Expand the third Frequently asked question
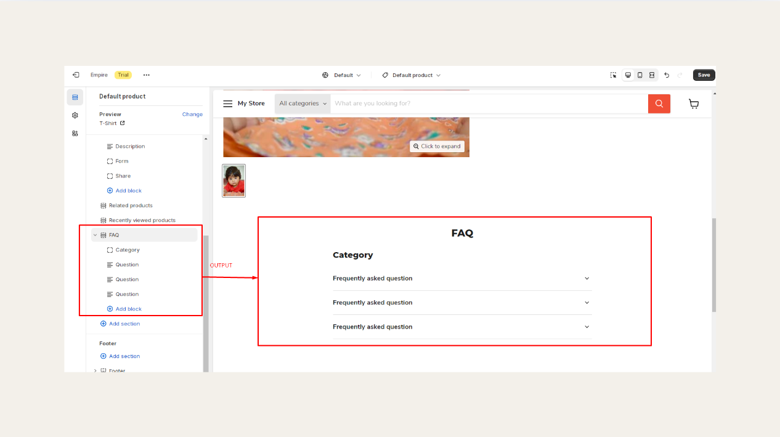Image resolution: width=780 pixels, height=437 pixels. 462,327
